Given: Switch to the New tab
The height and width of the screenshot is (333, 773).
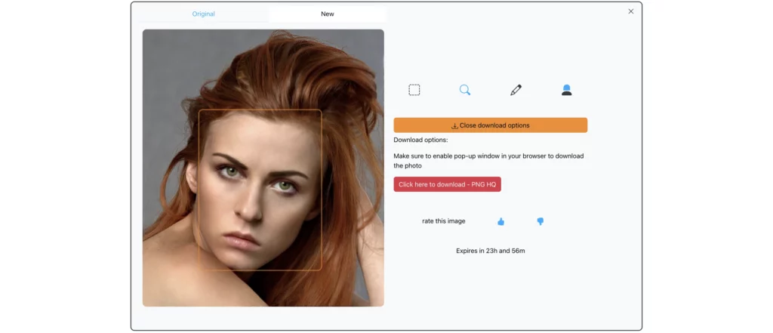Looking at the screenshot, I should click(x=328, y=14).
